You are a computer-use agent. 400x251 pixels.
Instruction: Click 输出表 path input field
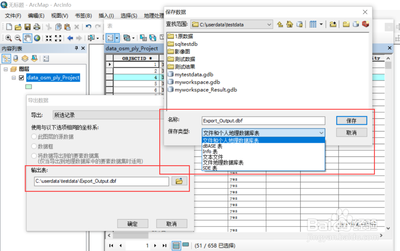coord(102,181)
